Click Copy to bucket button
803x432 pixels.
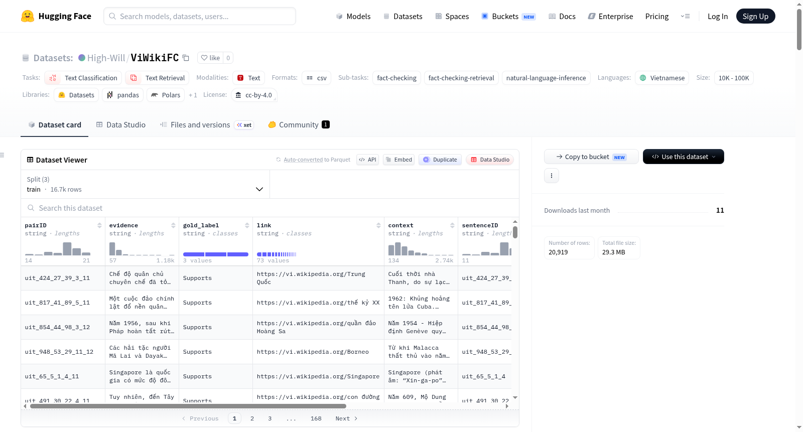click(x=591, y=157)
